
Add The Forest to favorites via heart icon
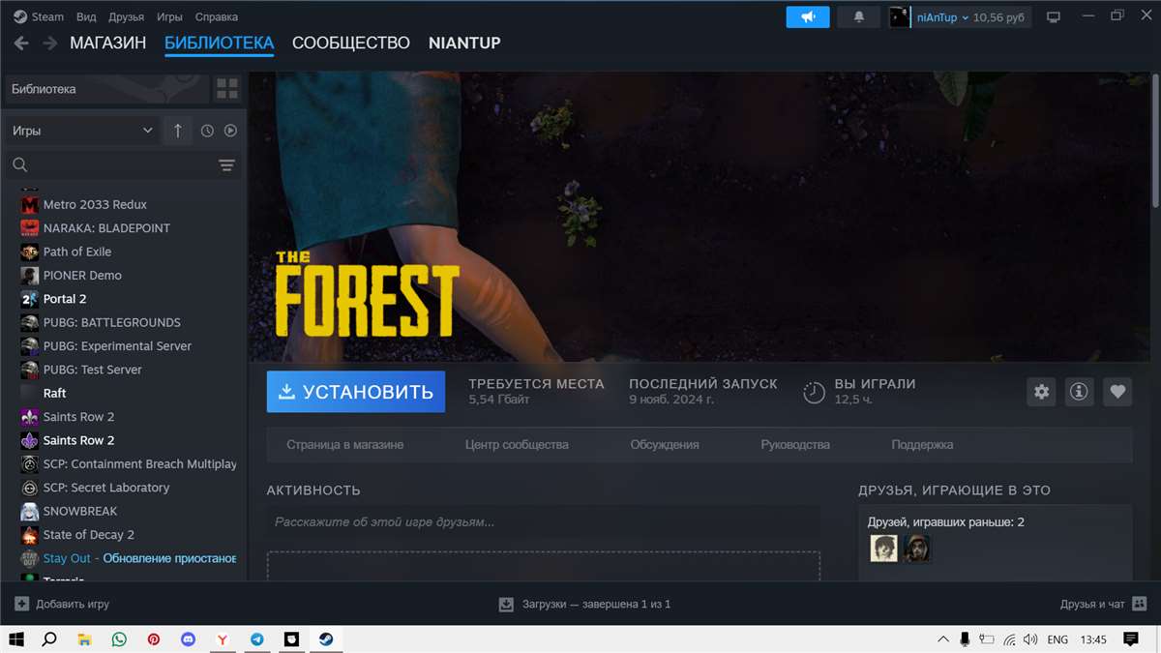click(x=1117, y=392)
